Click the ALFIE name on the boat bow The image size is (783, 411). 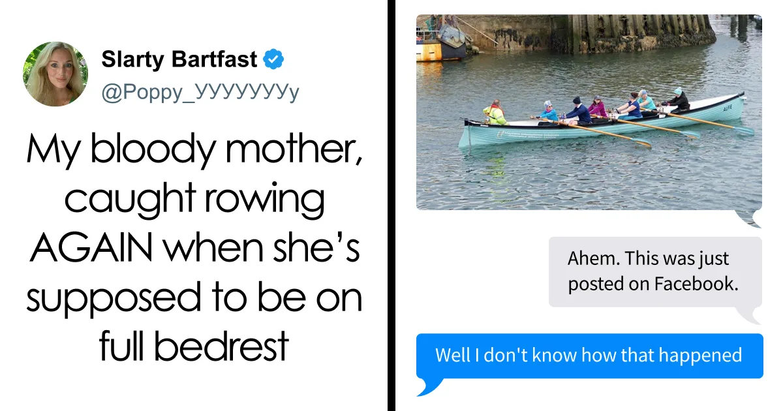(x=727, y=106)
